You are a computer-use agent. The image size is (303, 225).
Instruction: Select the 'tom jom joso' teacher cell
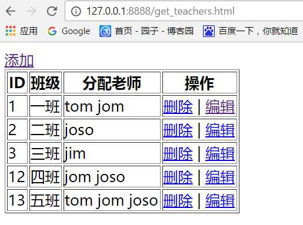tap(112, 200)
